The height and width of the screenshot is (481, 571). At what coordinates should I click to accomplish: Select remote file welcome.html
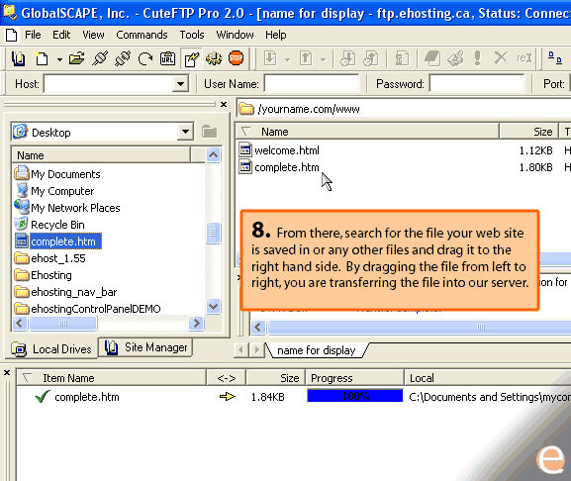point(279,150)
